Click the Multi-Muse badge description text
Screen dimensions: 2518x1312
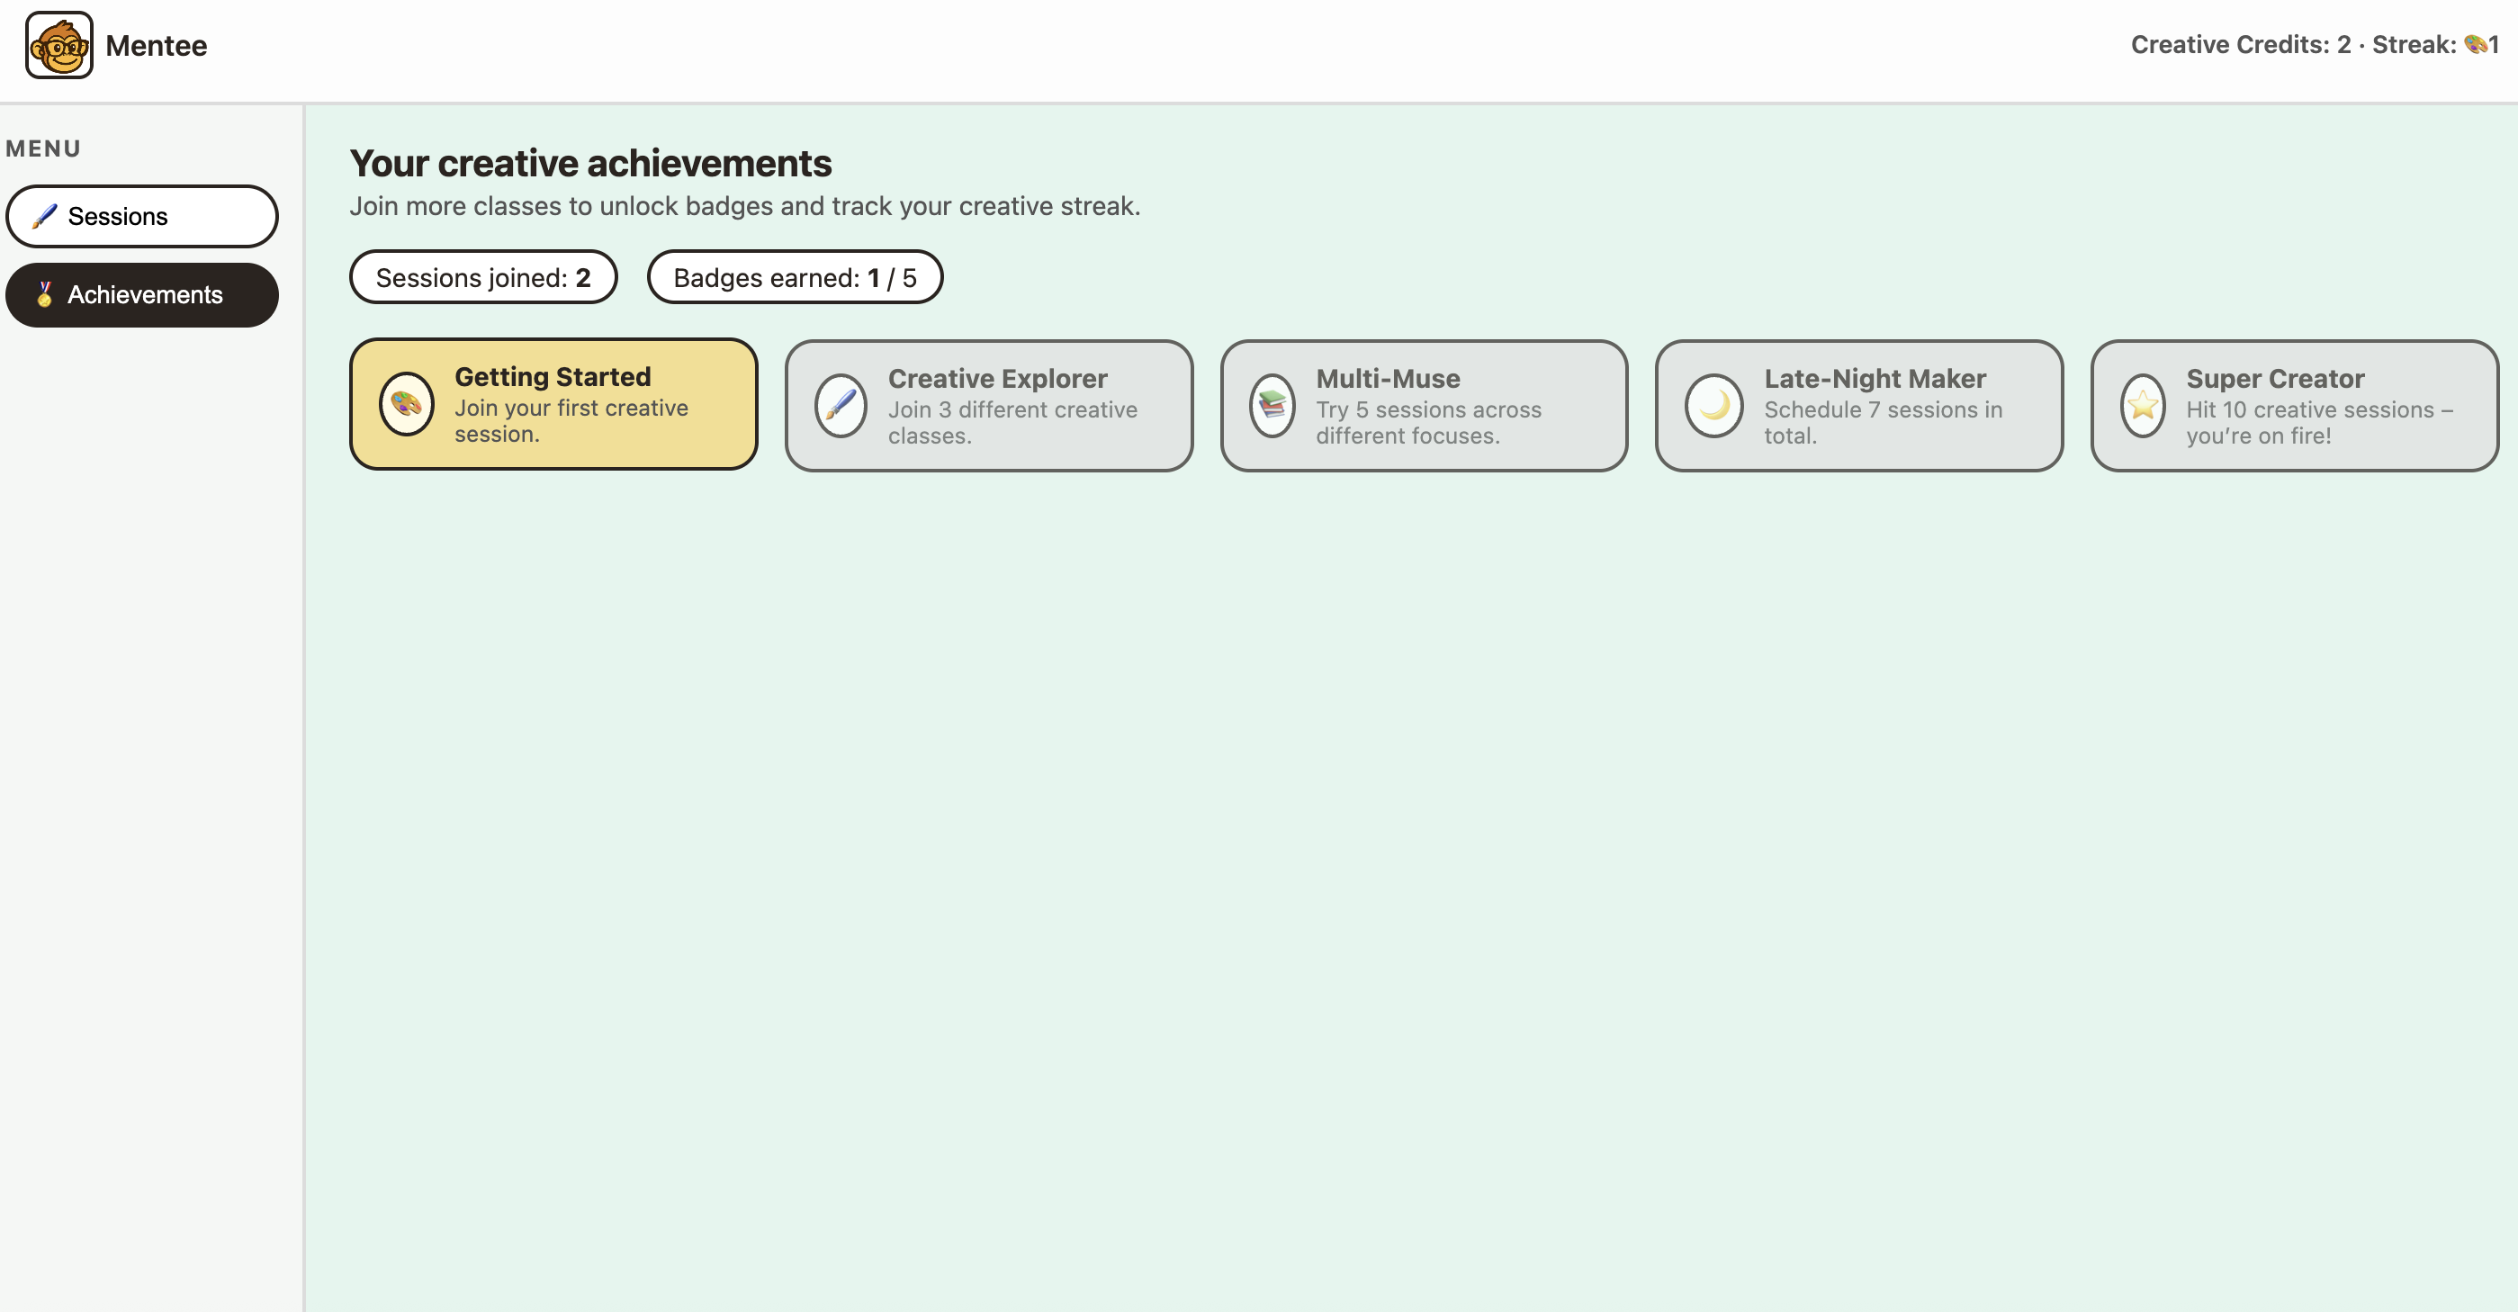coord(1427,422)
